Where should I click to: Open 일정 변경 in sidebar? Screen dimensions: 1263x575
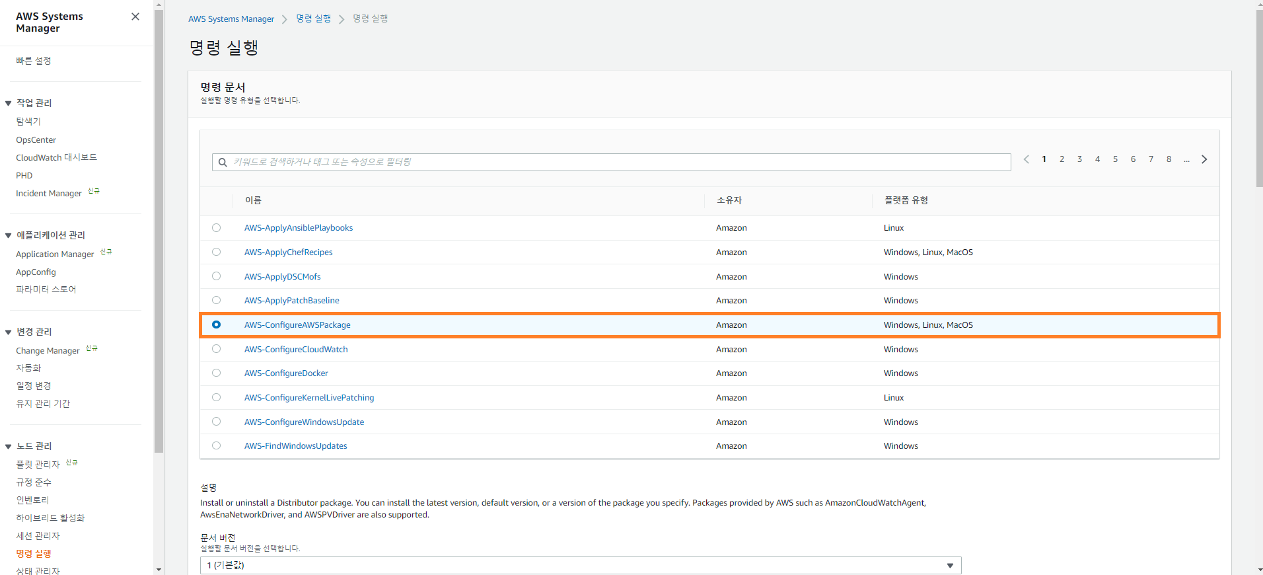34,386
